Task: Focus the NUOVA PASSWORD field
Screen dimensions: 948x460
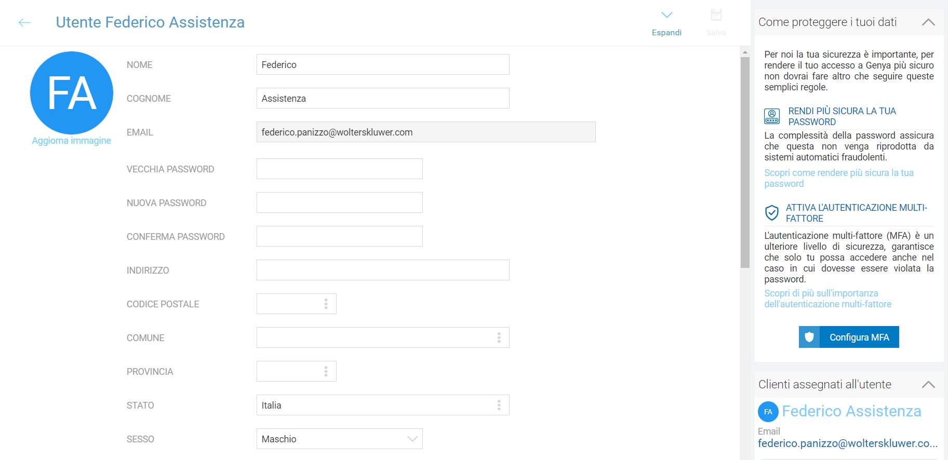Action: click(339, 202)
